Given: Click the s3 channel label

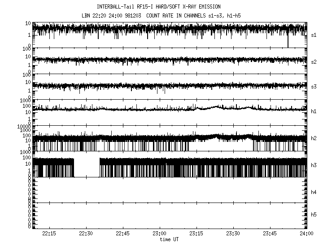Looking at the screenshot, I should pos(314,86).
